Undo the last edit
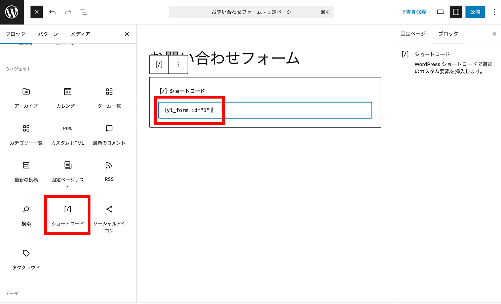This screenshot has height=304, width=501. 52,12
